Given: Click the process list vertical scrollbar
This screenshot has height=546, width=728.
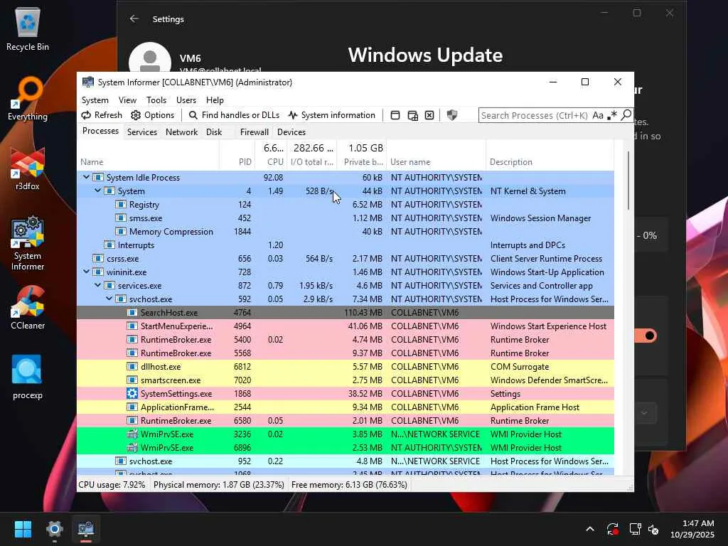Looking at the screenshot, I should coord(628,180).
